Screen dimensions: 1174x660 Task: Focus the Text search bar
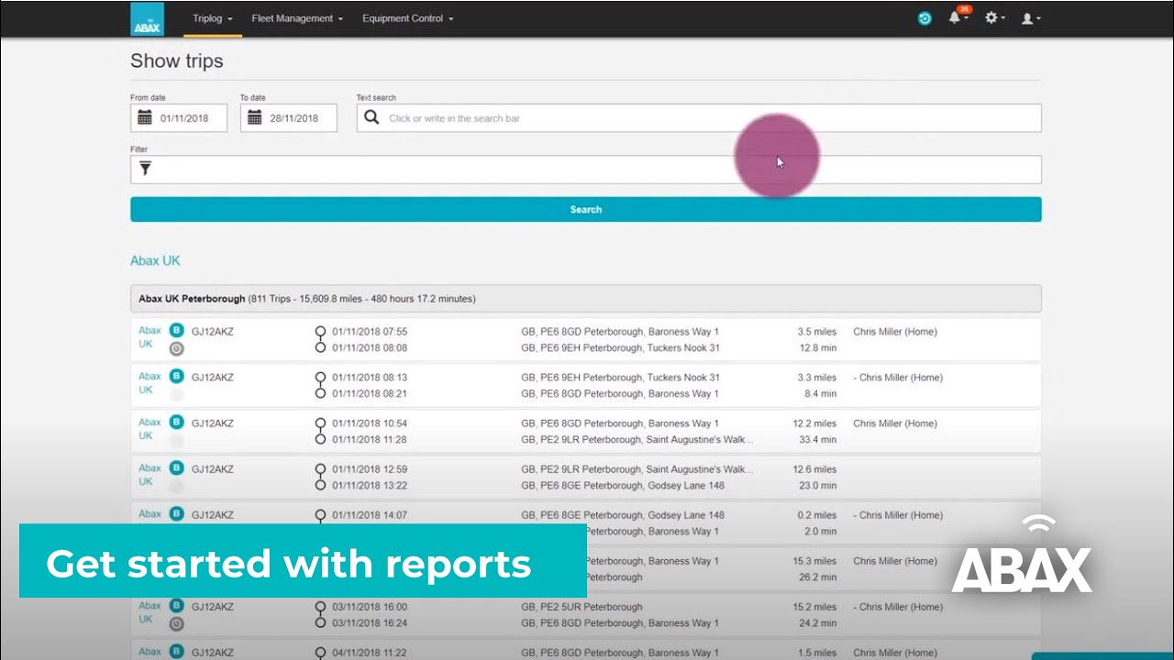pyautogui.click(x=699, y=118)
